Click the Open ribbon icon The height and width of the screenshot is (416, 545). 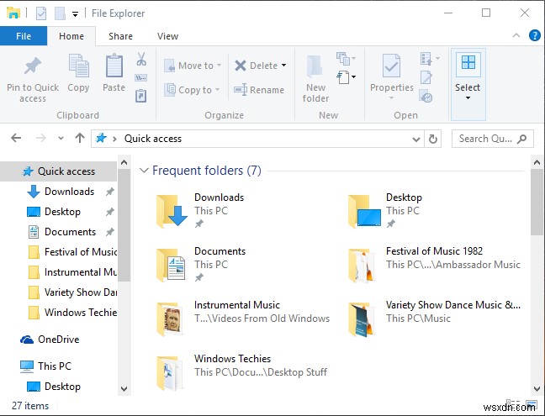426,59
